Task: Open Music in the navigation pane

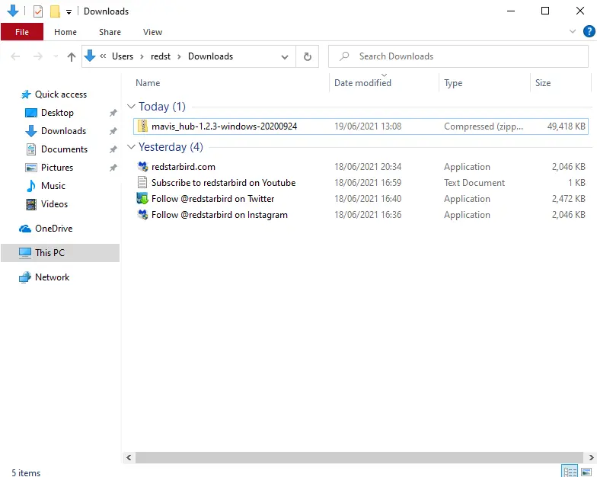Action: click(x=53, y=186)
